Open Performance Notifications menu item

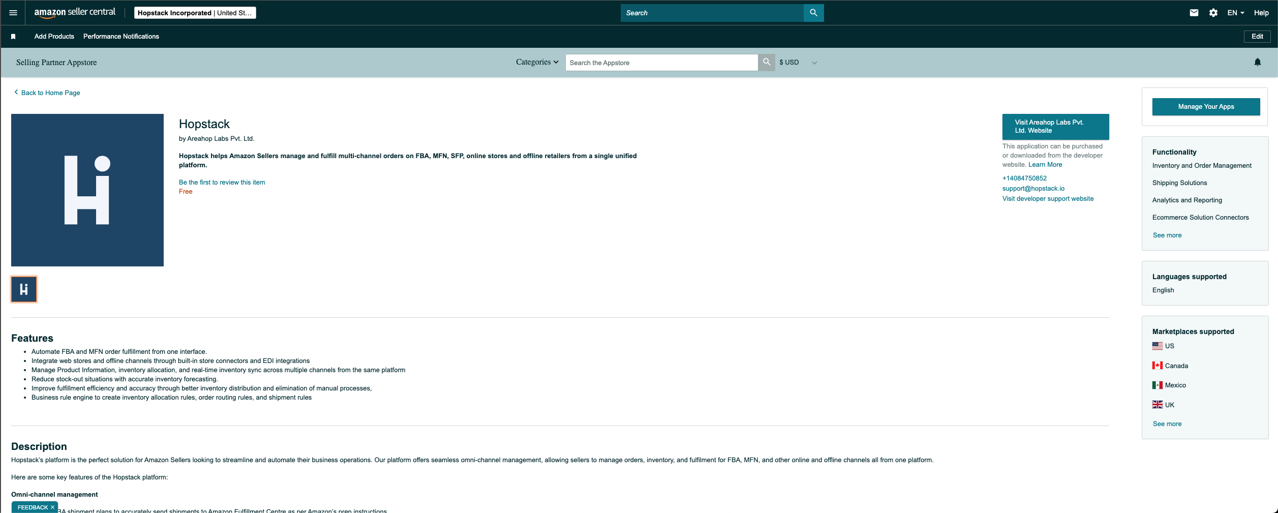[121, 37]
